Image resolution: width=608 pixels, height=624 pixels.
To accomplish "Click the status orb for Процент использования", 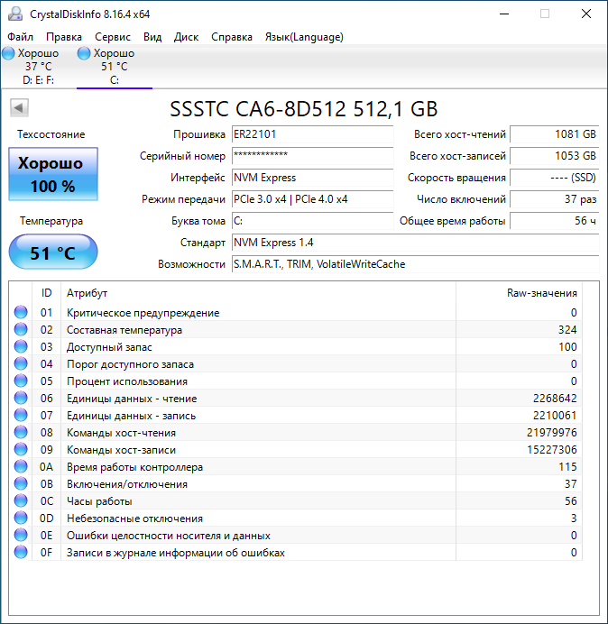I will tap(21, 381).
